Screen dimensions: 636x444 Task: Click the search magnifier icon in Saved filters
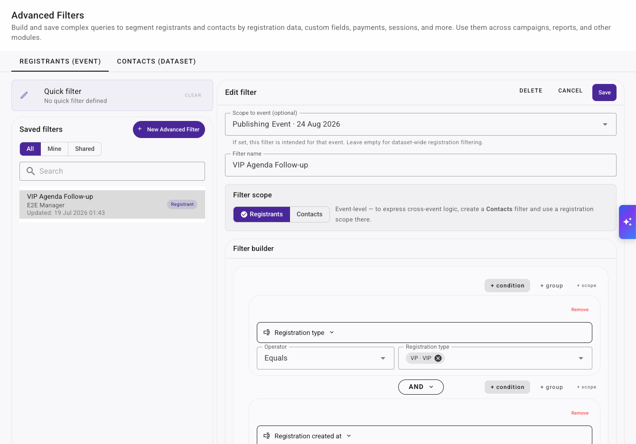click(x=30, y=171)
